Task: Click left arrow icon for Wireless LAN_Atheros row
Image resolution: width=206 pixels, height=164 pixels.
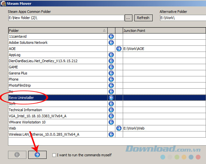Action: (111, 134)
